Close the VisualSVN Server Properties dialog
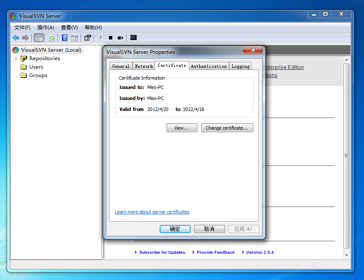This screenshot has width=364, height=280. click(x=253, y=50)
